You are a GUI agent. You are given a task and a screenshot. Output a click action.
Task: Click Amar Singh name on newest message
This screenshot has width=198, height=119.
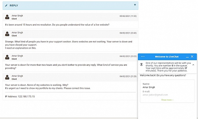click(x=17, y=15)
